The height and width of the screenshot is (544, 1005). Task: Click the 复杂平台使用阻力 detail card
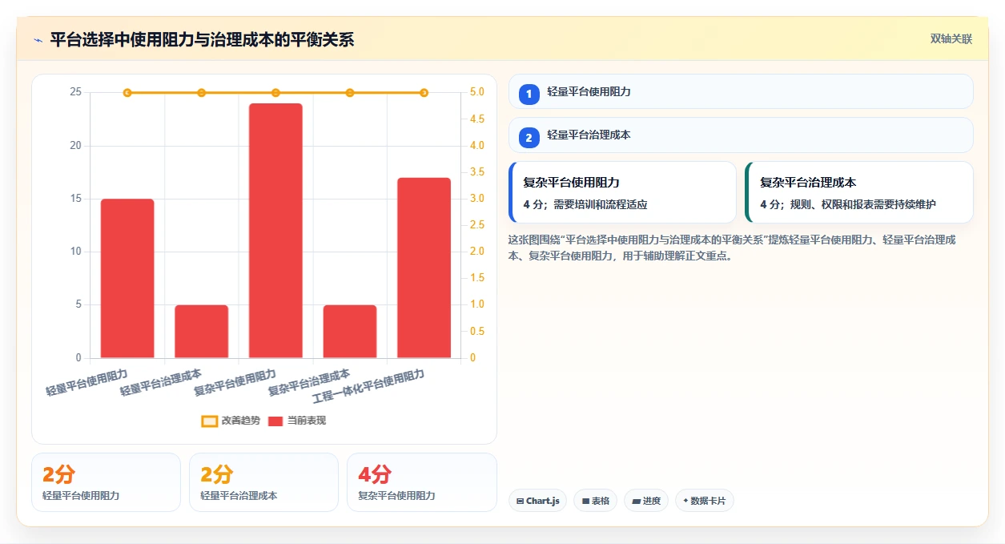(x=622, y=192)
